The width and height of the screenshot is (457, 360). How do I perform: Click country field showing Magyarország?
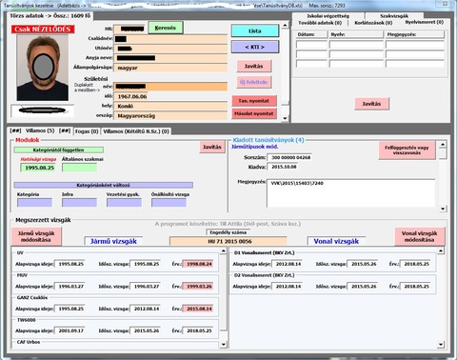pyautogui.click(x=170, y=115)
